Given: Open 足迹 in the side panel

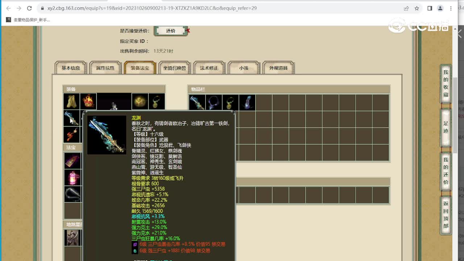Looking at the screenshot, I should point(446,128).
